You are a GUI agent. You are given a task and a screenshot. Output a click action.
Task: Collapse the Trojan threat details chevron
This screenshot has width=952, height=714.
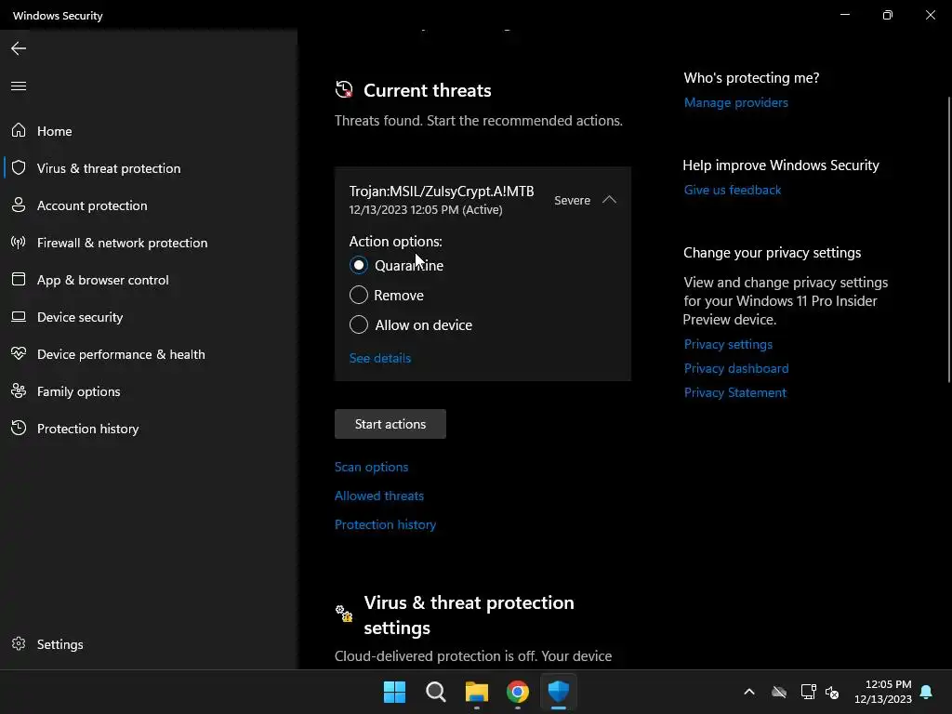[609, 200]
